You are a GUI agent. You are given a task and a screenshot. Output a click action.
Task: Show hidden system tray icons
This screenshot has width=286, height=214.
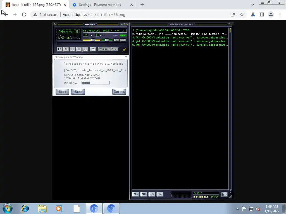pyautogui.click(x=237, y=209)
